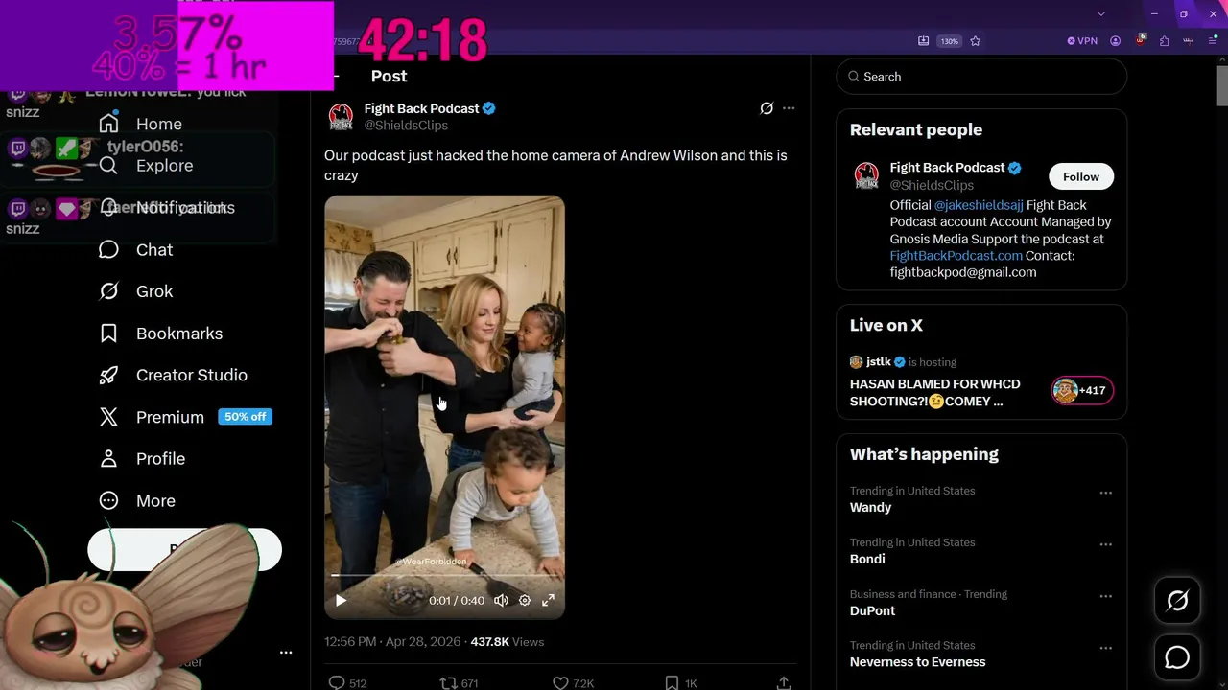
Task: Click the Fight Back Podcast post avatar
Action: (x=341, y=117)
